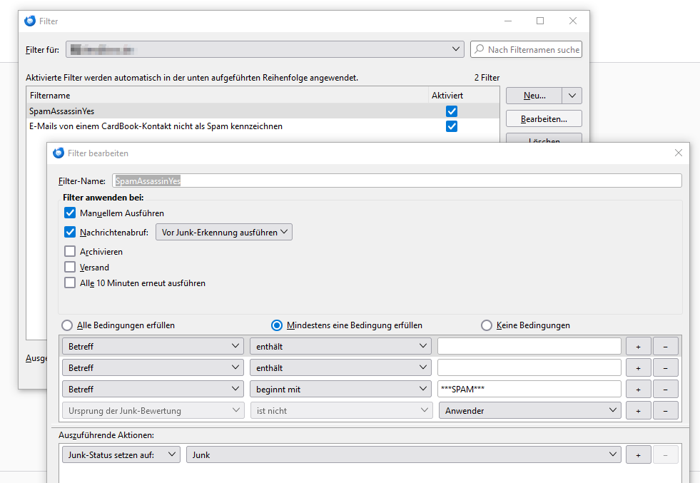Click the Bearbeiten... button
The height and width of the screenshot is (483, 700).
click(544, 118)
